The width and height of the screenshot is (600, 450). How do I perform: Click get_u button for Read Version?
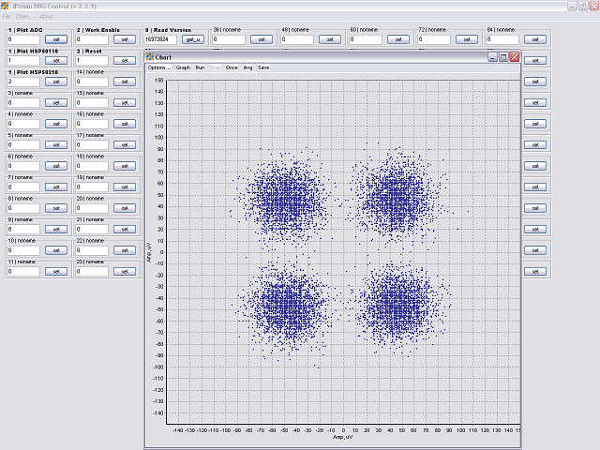point(193,39)
